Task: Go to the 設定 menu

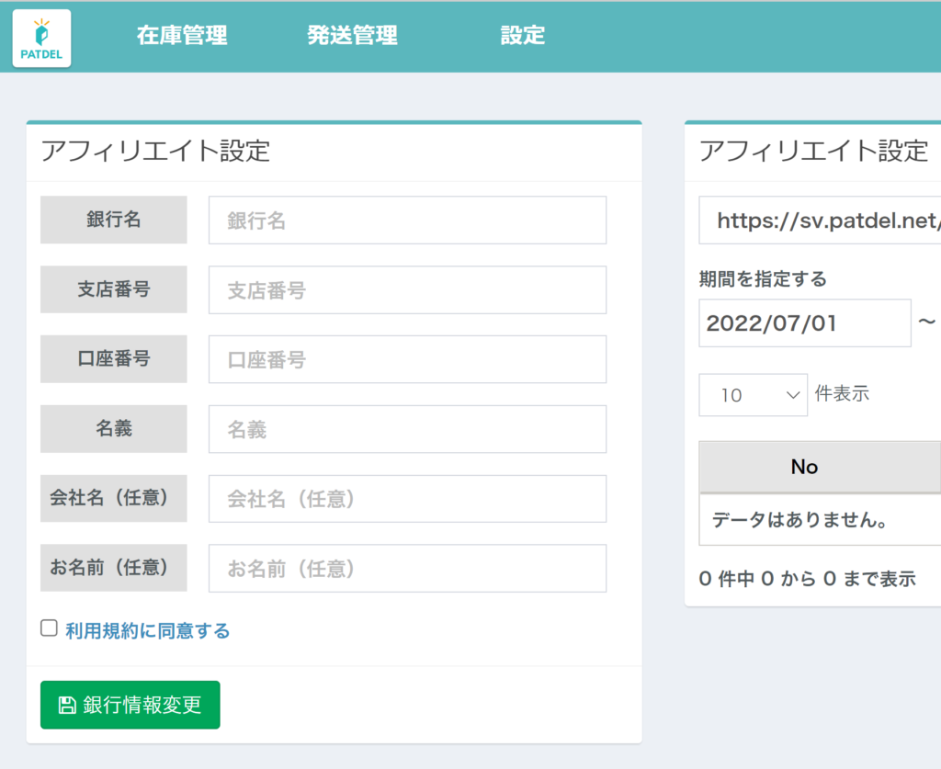Action: coord(522,36)
